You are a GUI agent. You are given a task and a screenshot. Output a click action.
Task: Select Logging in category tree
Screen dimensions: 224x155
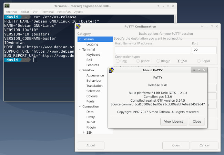[92, 44]
